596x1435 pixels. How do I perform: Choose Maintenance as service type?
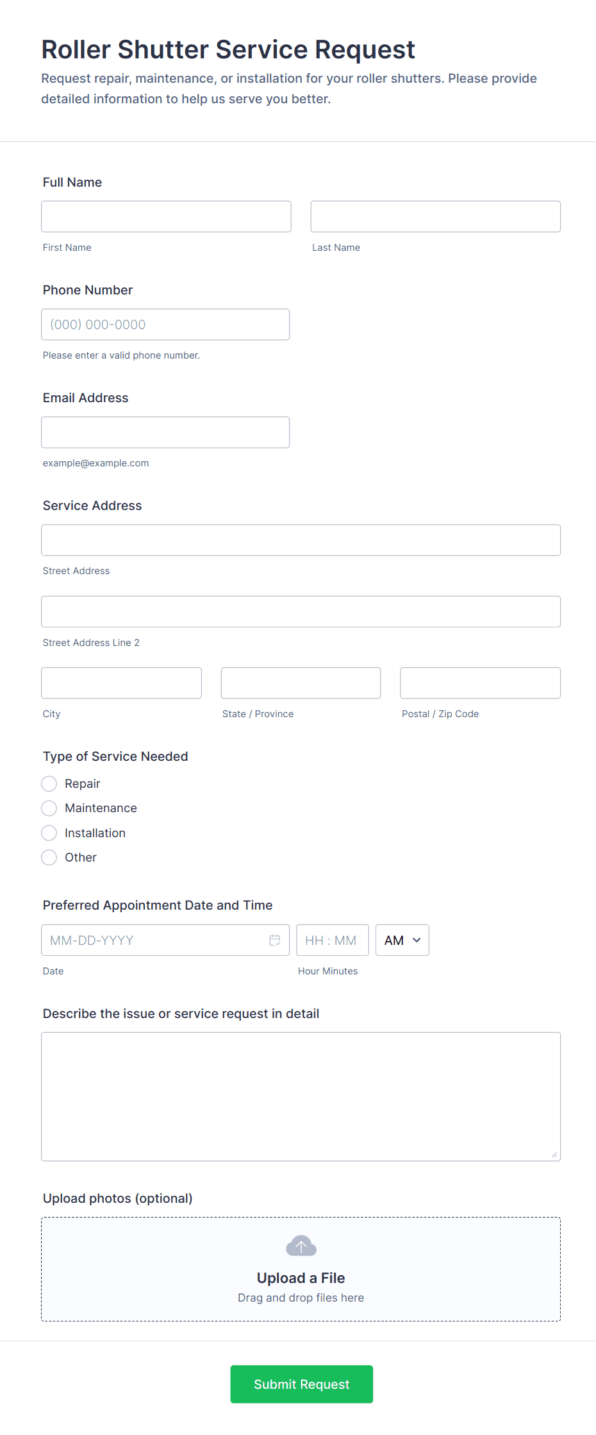tap(49, 808)
